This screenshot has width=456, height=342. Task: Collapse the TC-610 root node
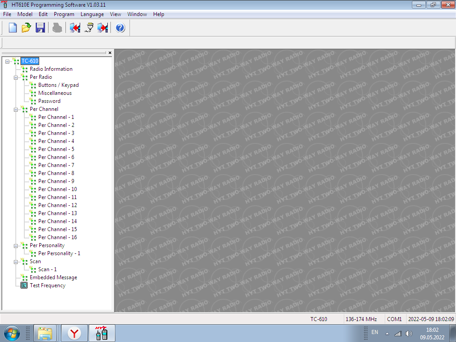coord(7,61)
